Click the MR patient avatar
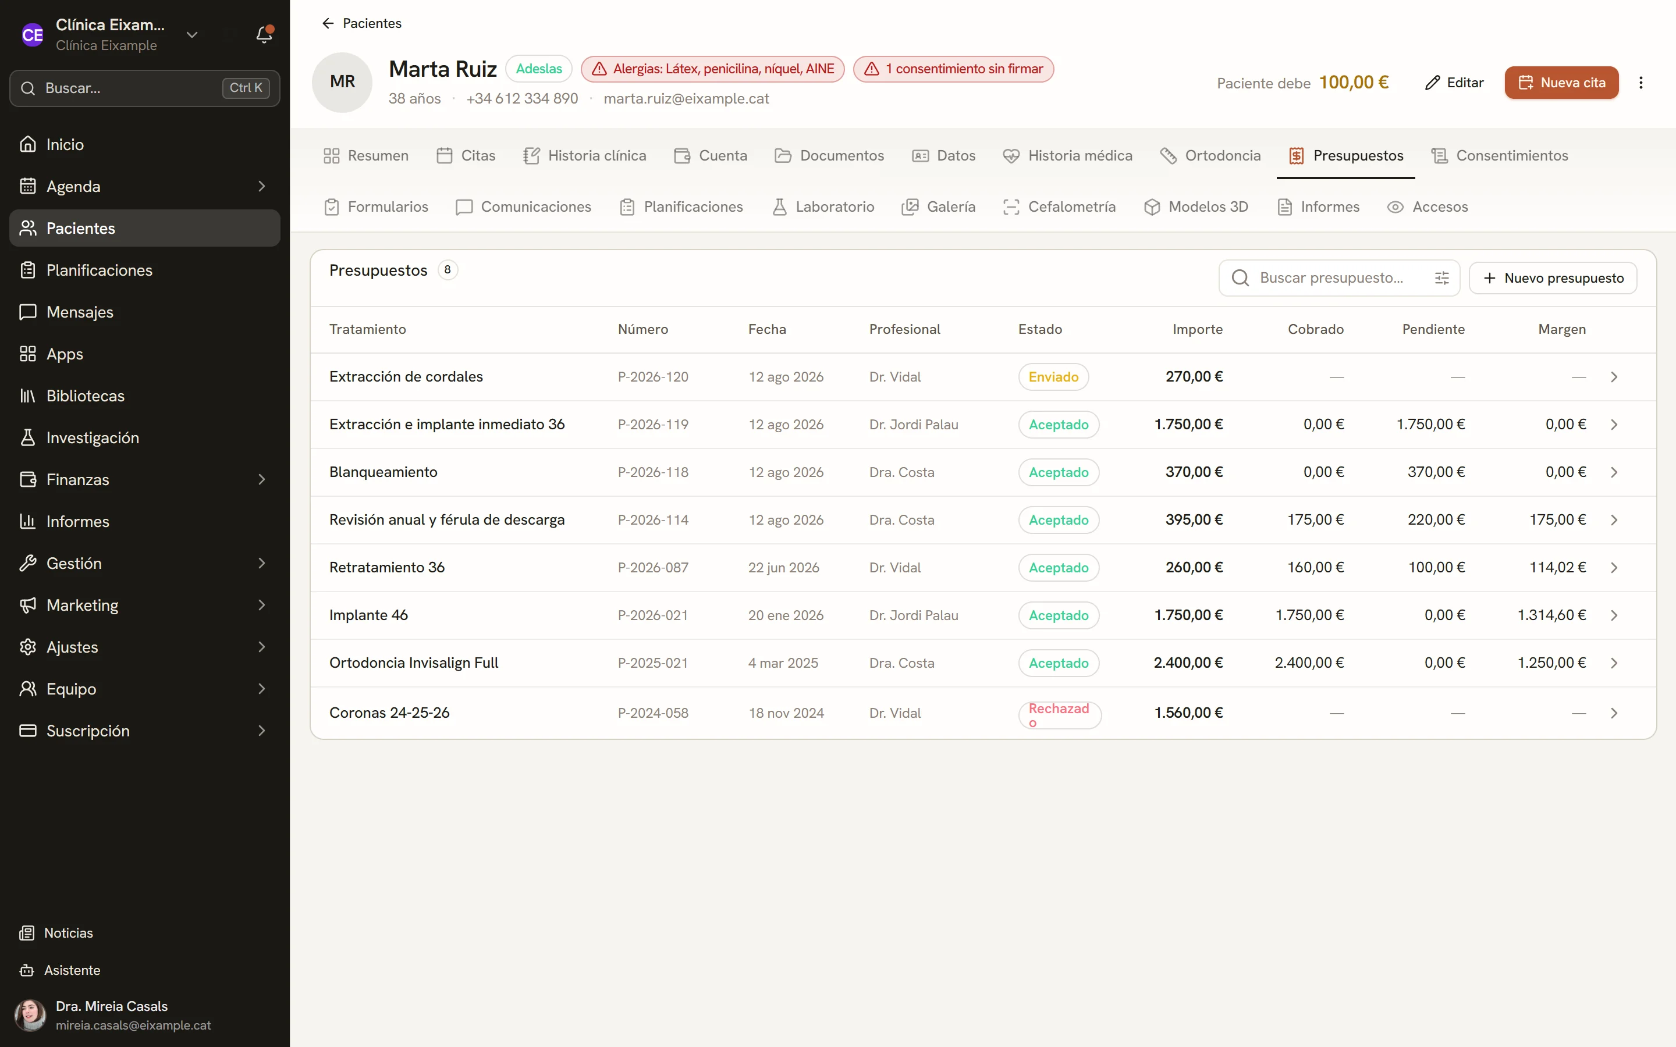This screenshot has height=1047, width=1676. pyautogui.click(x=342, y=81)
